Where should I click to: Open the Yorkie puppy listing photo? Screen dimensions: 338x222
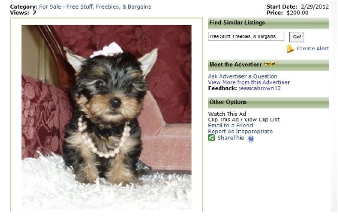(x=106, y=117)
